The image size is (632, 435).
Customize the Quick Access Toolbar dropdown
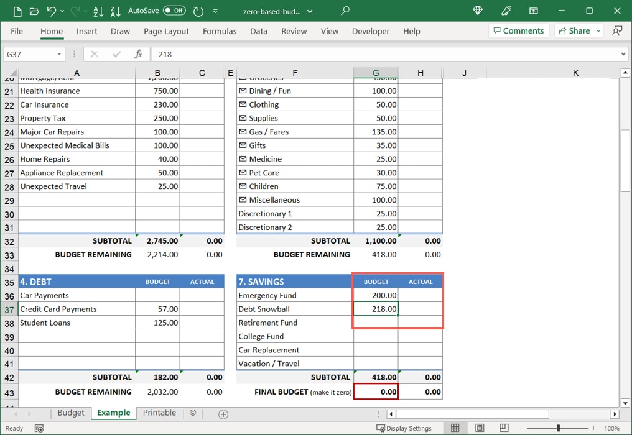pos(215,10)
